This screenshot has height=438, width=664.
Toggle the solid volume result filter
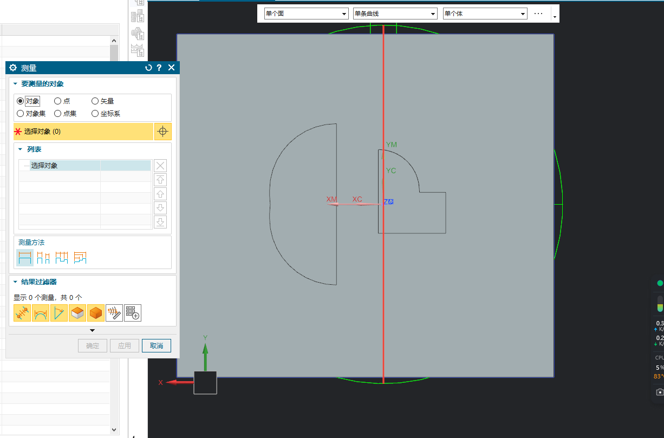[96, 313]
